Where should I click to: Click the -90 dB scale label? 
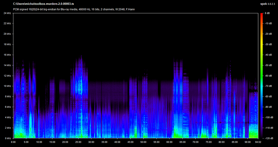(268, 107)
